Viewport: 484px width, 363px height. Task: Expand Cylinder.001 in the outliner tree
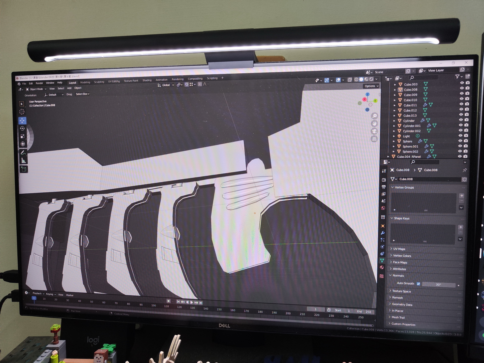[x=394, y=126]
